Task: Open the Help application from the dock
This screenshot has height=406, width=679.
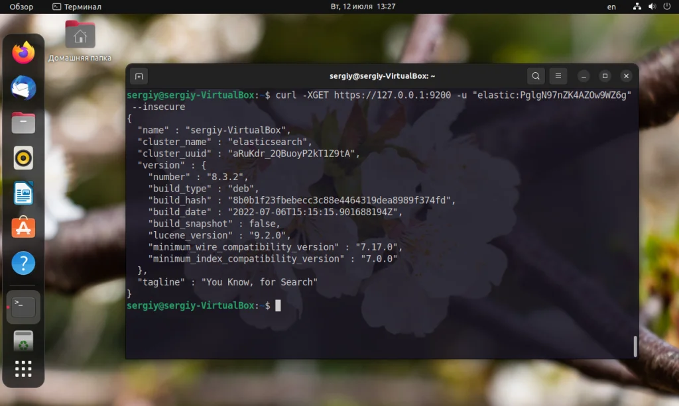Action: 23,263
